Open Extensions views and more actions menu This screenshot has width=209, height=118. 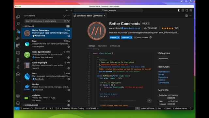(x=68, y=16)
